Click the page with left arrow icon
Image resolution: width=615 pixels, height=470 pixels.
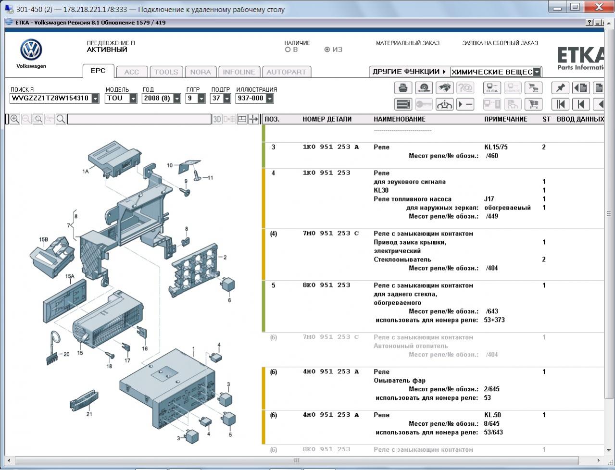coord(581,88)
